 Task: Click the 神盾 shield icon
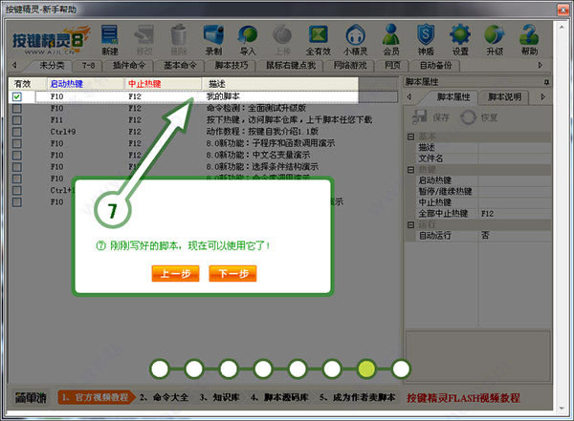pos(426,39)
